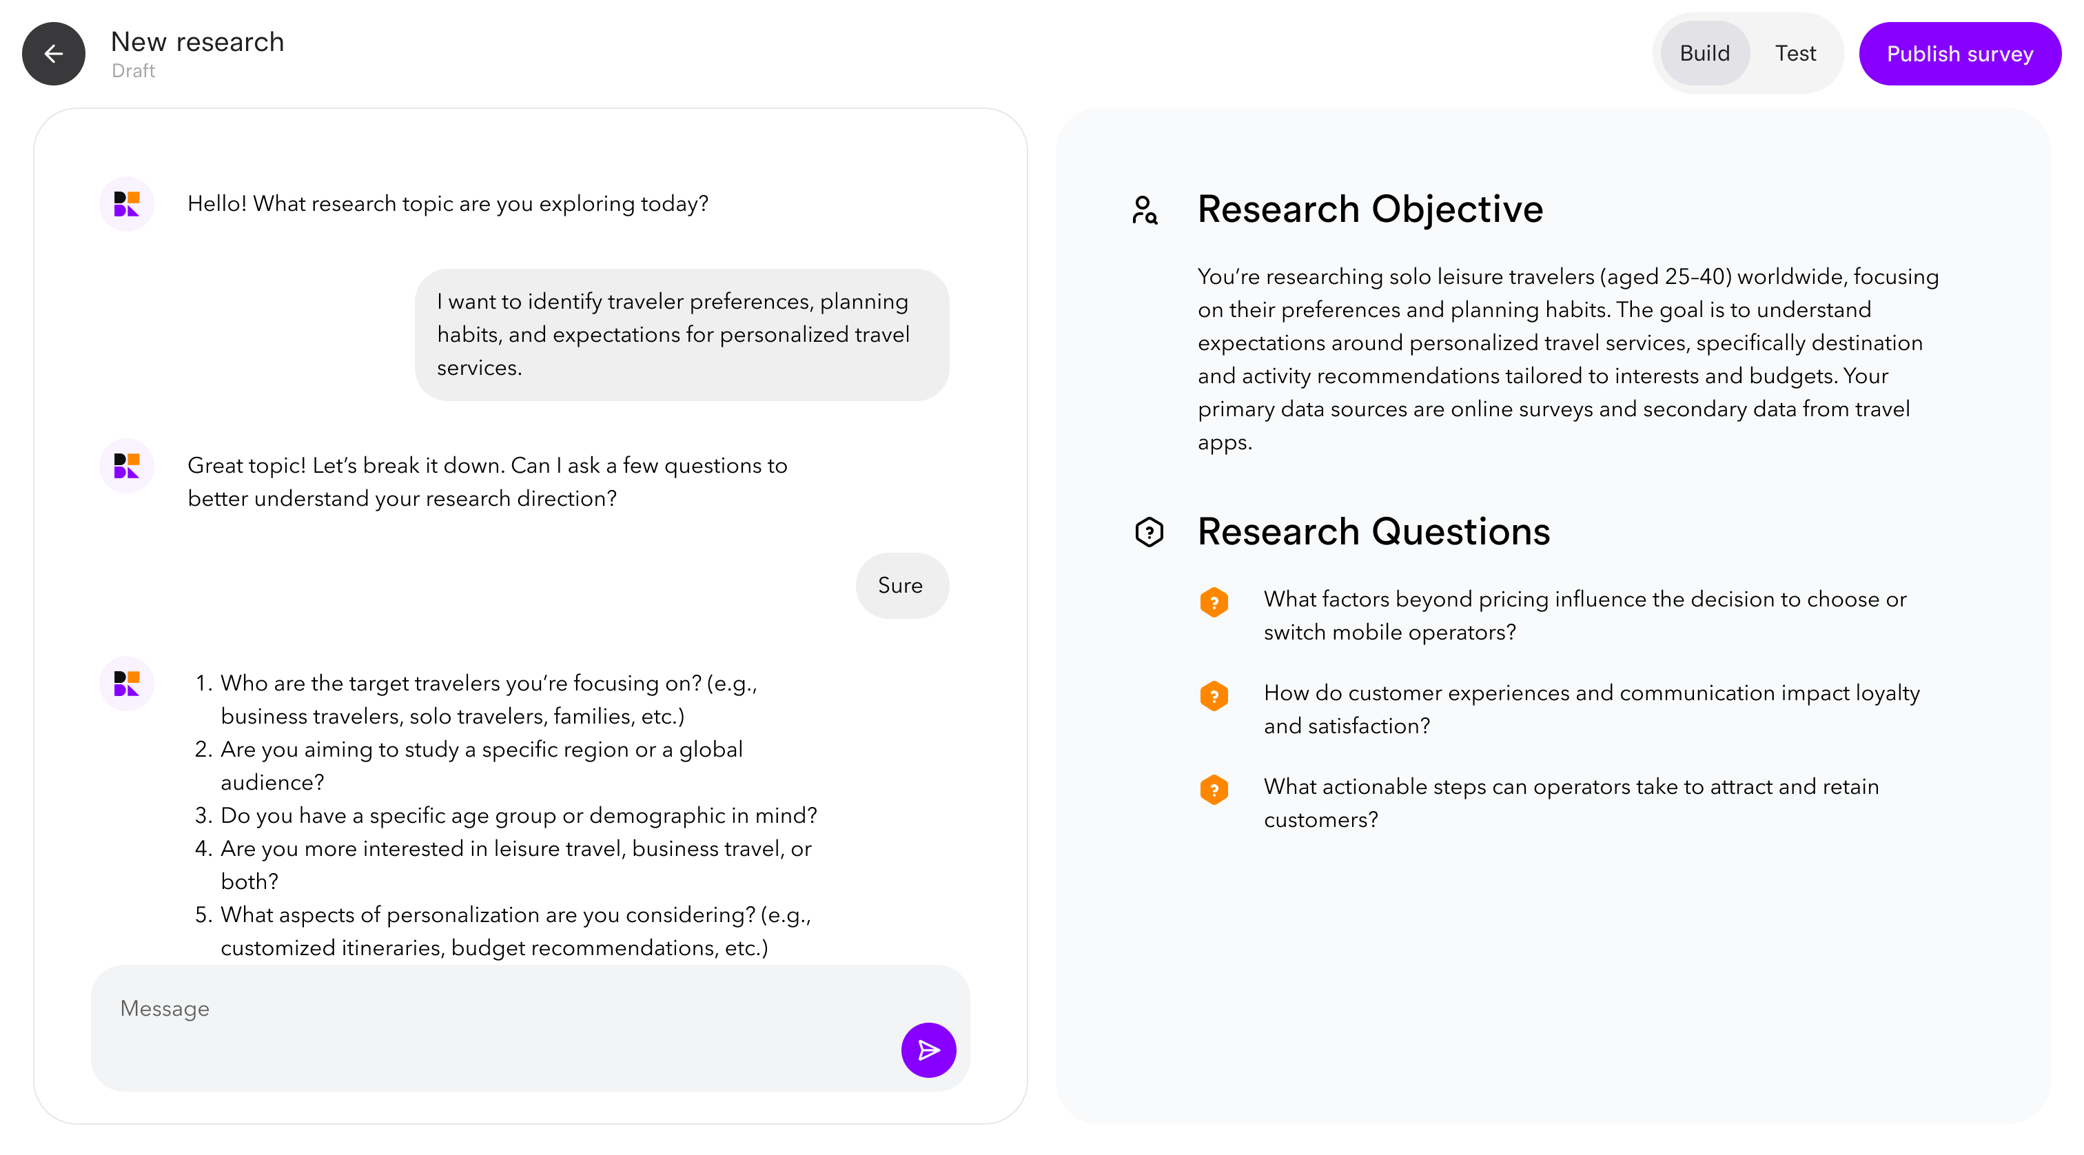Click the back arrow button
The width and height of the screenshot is (2084, 1155).
pyautogui.click(x=53, y=53)
